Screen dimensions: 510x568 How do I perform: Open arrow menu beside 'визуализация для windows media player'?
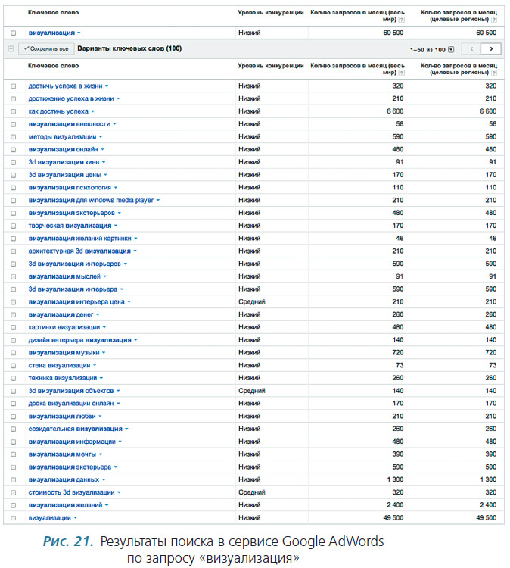(158, 201)
